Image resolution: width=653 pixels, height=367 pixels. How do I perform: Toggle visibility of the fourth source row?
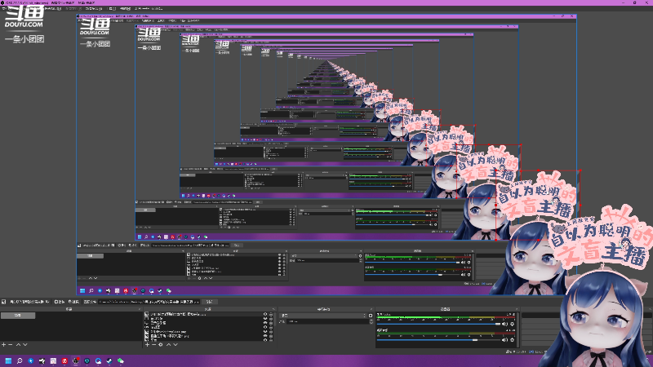tap(264, 327)
